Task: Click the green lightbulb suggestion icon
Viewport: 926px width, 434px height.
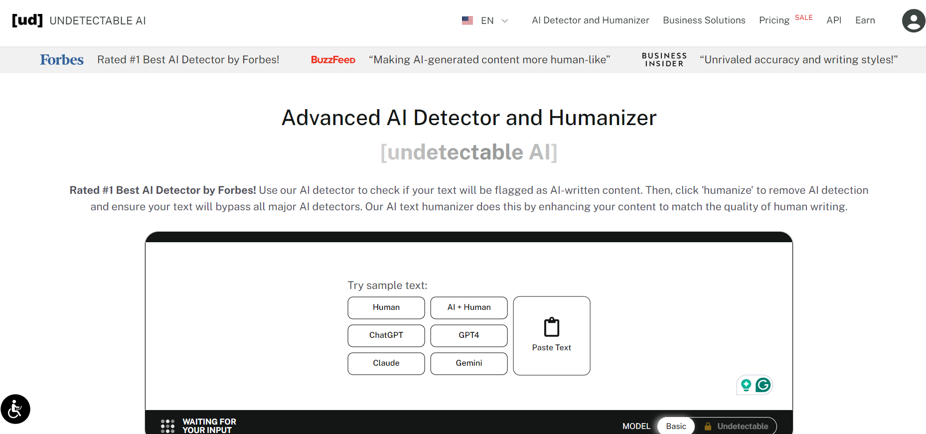Action: coord(746,385)
